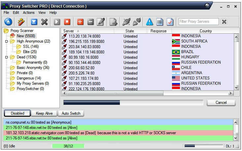Open the Actions menu
The width and height of the screenshot is (242, 151).
(29, 13)
